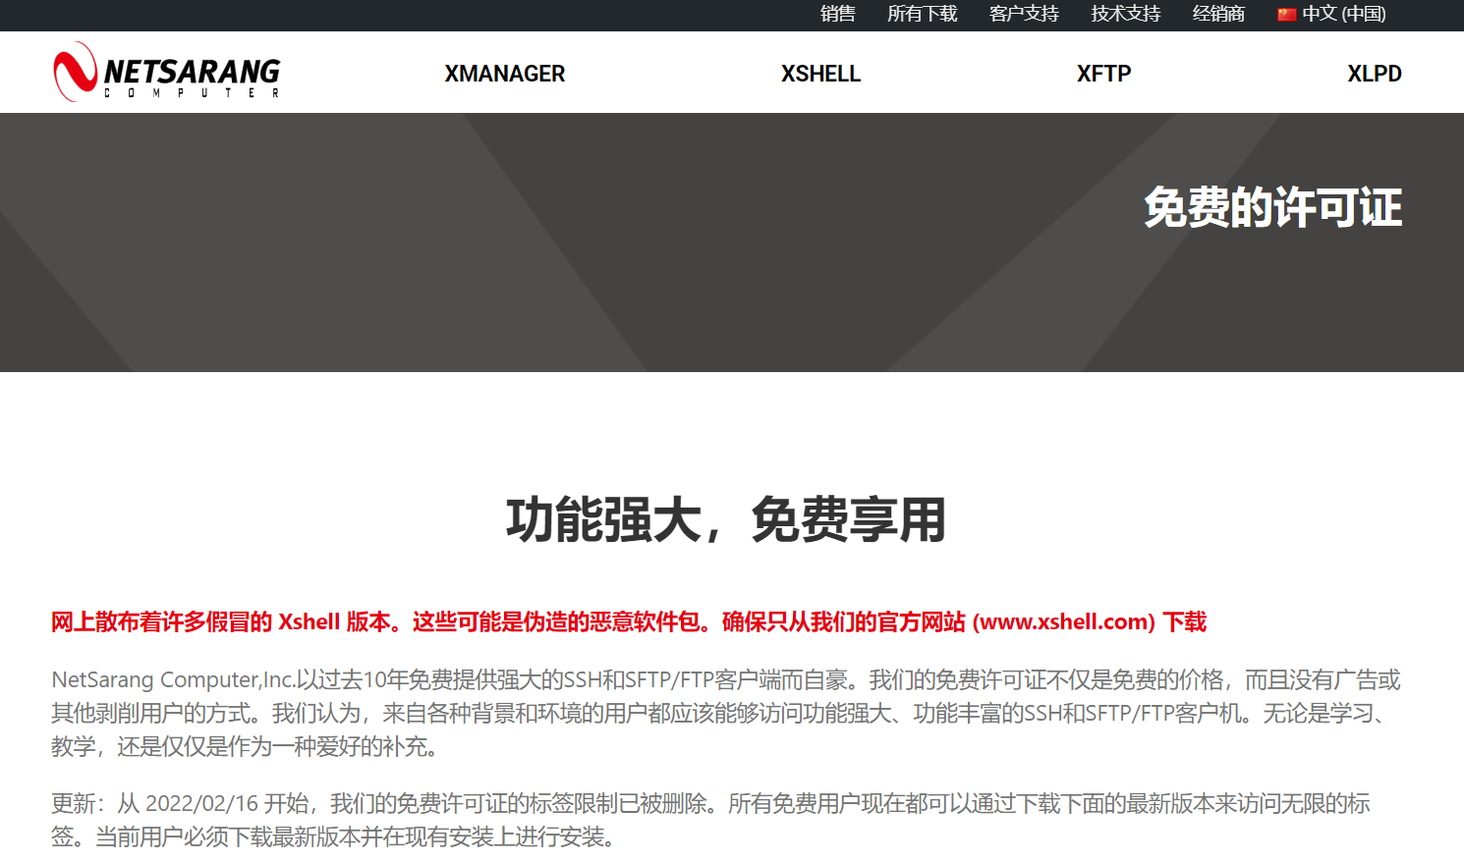1464x862 pixels.
Task: Click the heading 功能强大，免费享用
Action: click(x=726, y=519)
